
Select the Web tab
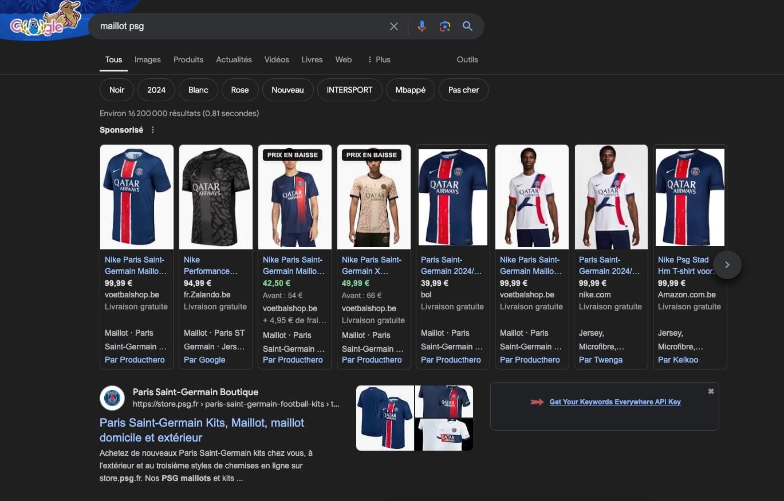click(344, 59)
